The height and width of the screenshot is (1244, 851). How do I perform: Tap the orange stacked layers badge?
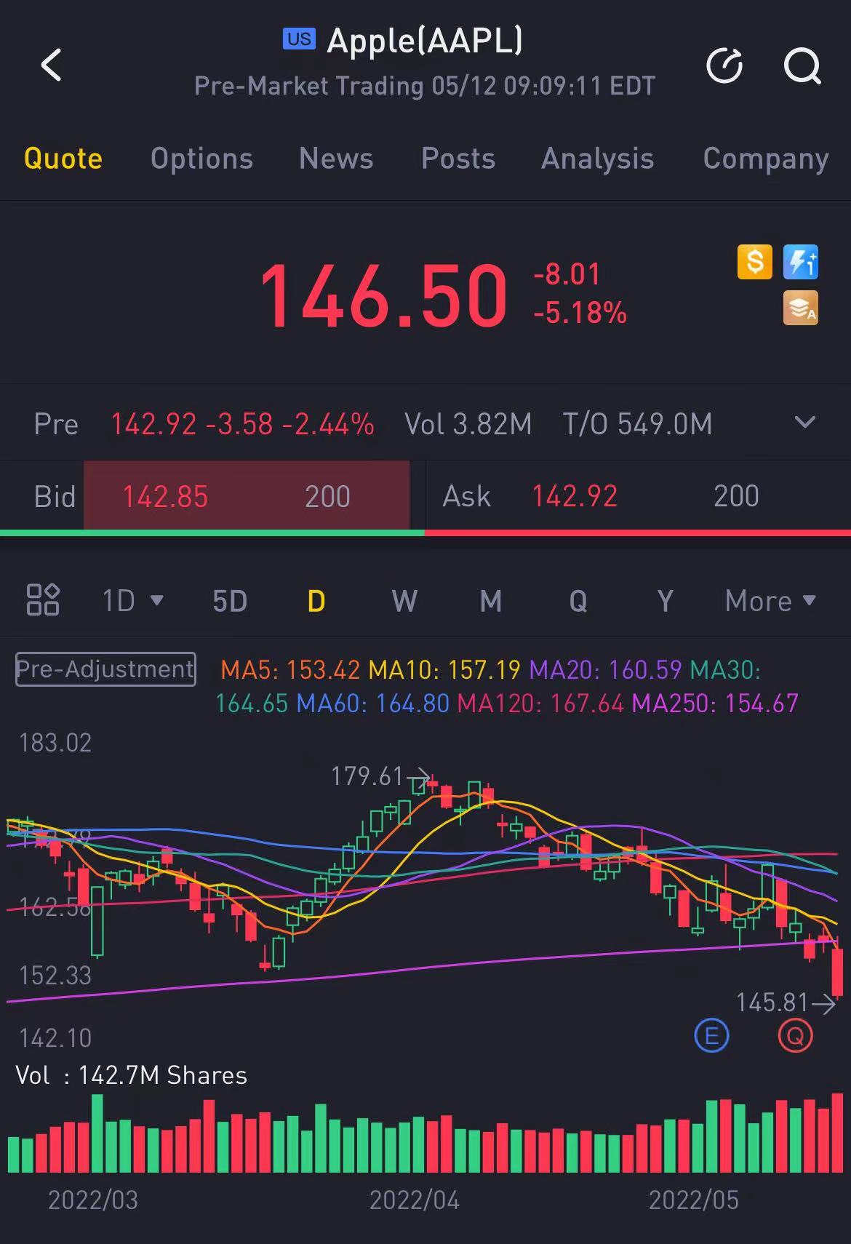click(x=801, y=308)
